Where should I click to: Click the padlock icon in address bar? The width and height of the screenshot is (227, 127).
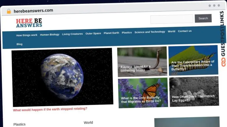pos(9,11)
